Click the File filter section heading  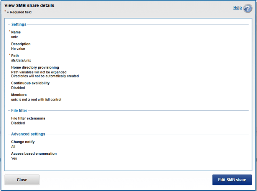click(x=19, y=110)
